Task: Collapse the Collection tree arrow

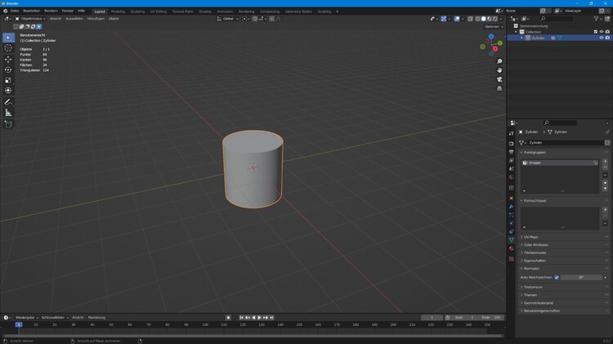Action: click(516, 32)
